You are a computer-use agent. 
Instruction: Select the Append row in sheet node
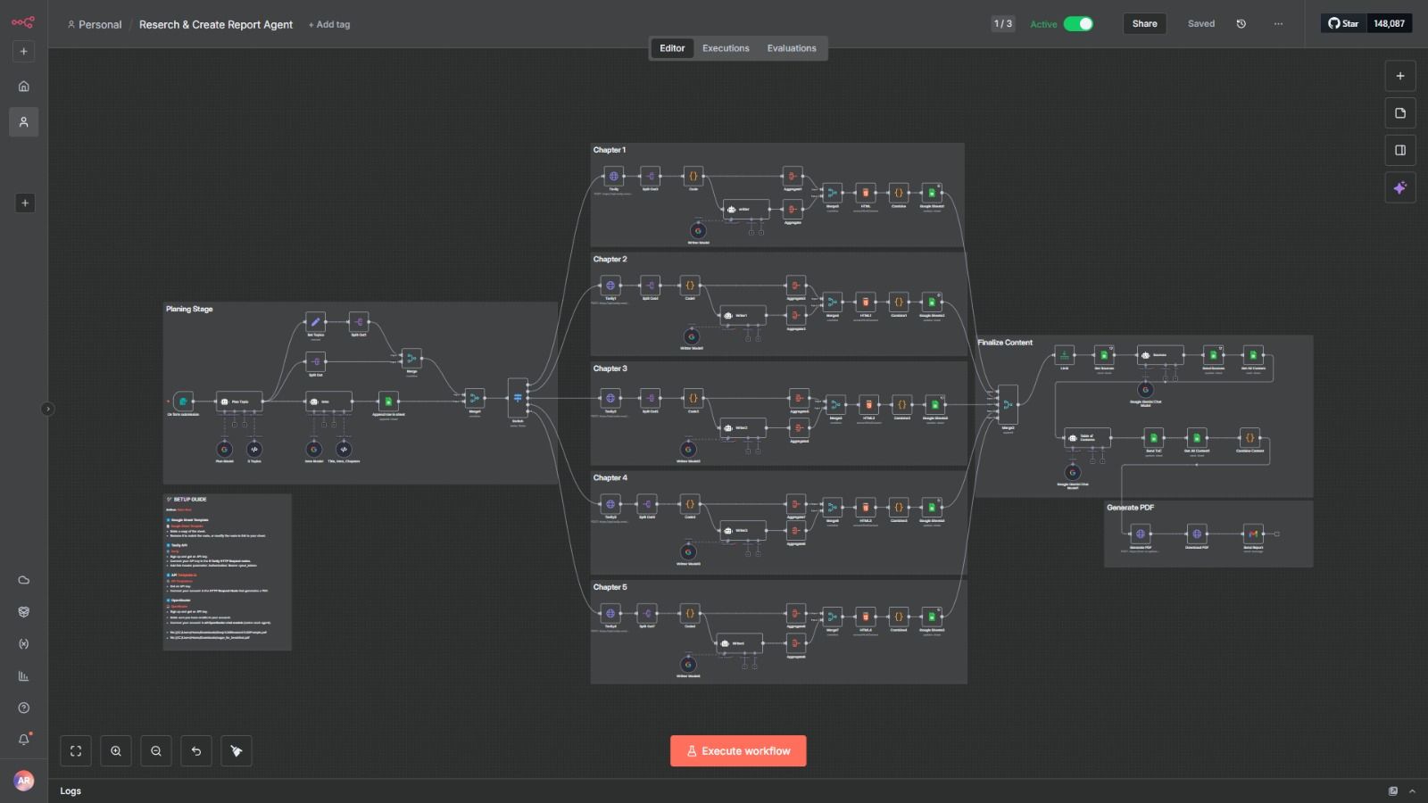tap(388, 401)
